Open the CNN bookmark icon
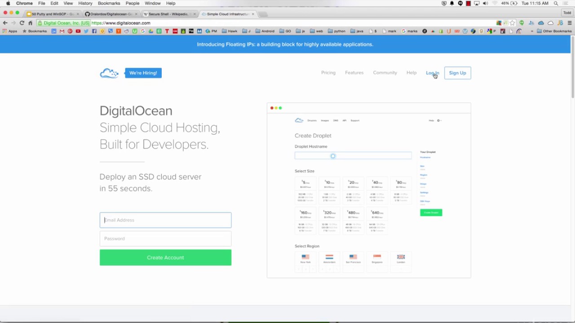 (175, 31)
